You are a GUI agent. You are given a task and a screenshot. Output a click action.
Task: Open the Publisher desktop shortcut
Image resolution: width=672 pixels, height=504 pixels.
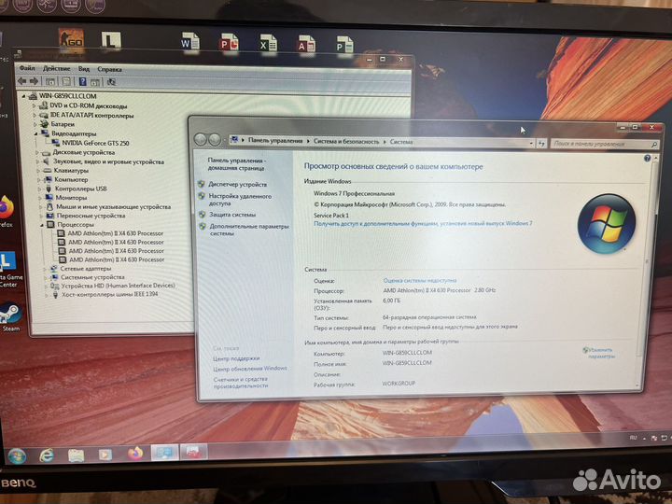tap(345, 45)
